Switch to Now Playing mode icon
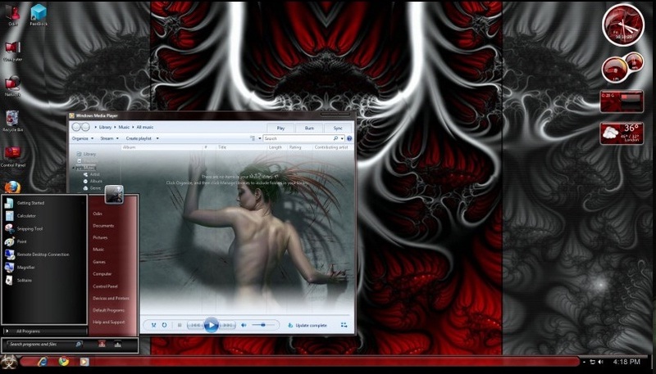Viewport: 656px width, 374px height. coord(344,325)
